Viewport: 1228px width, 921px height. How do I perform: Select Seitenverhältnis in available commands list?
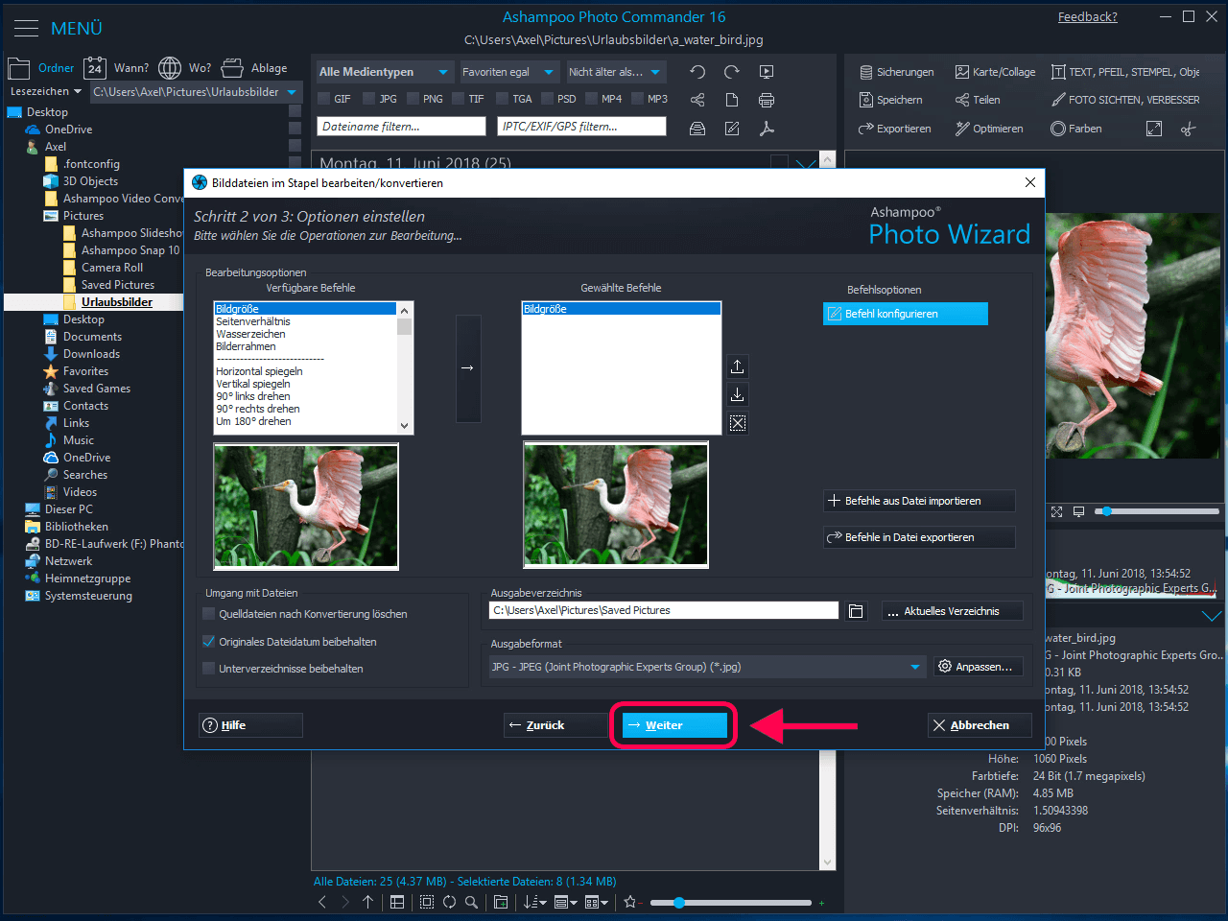(253, 321)
